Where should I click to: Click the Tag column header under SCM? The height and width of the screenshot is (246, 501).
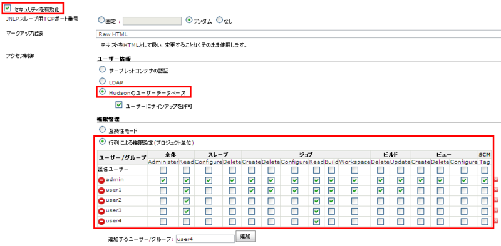pos(485,162)
